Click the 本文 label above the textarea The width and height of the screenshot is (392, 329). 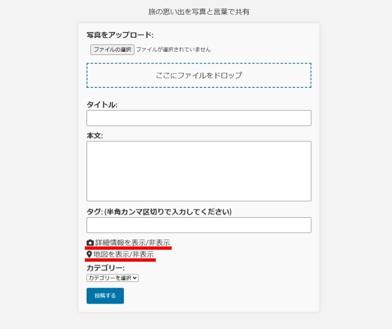(x=94, y=136)
